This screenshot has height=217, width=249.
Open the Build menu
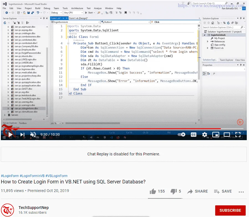38,8
